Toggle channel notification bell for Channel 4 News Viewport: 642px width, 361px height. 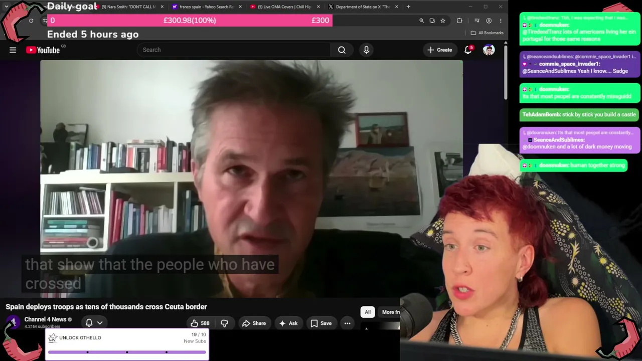pyautogui.click(x=89, y=323)
